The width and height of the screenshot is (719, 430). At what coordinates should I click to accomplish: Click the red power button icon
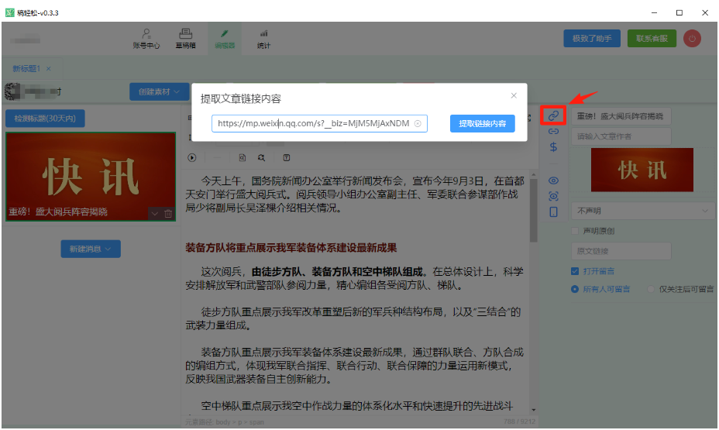click(692, 38)
